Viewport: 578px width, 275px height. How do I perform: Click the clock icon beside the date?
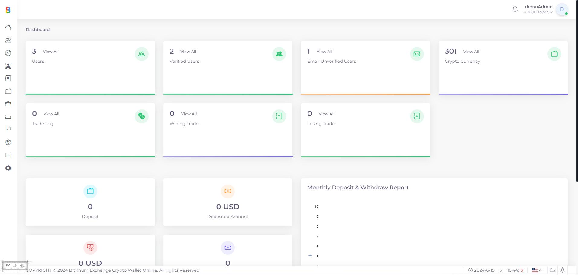pyautogui.click(x=470, y=270)
